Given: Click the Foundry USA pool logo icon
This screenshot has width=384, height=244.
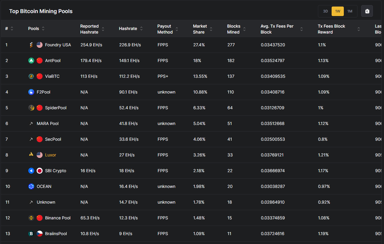Looking at the screenshot, I should (x=31, y=45).
